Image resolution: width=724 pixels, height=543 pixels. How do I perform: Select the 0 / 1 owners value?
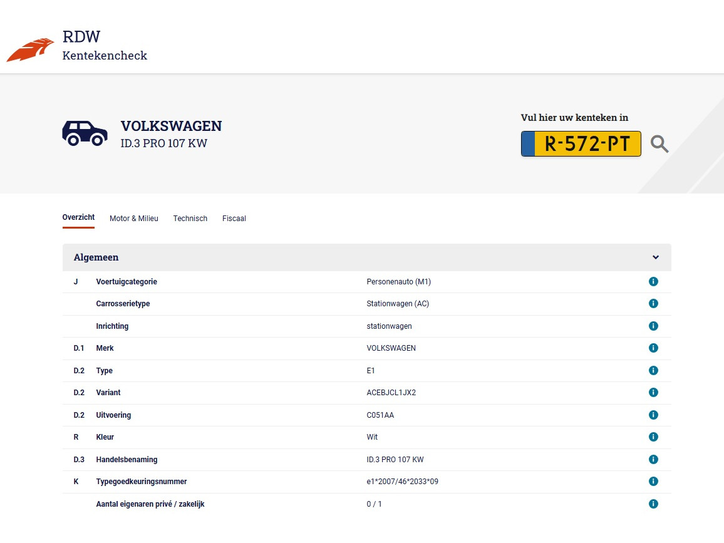[374, 504]
